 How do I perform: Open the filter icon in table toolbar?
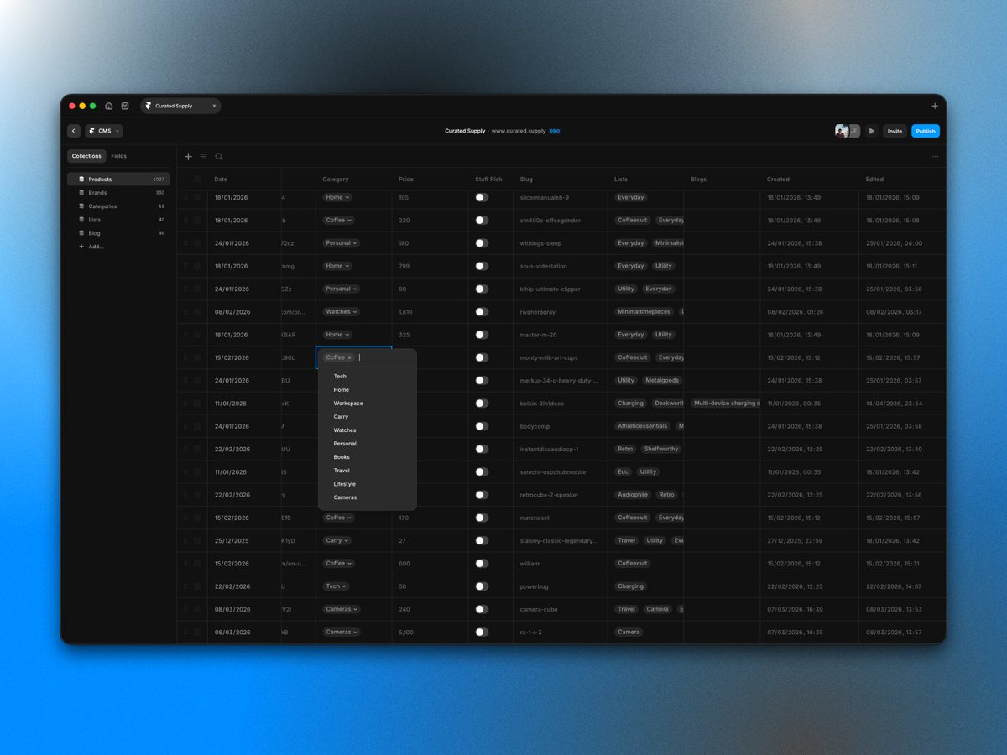coord(203,156)
